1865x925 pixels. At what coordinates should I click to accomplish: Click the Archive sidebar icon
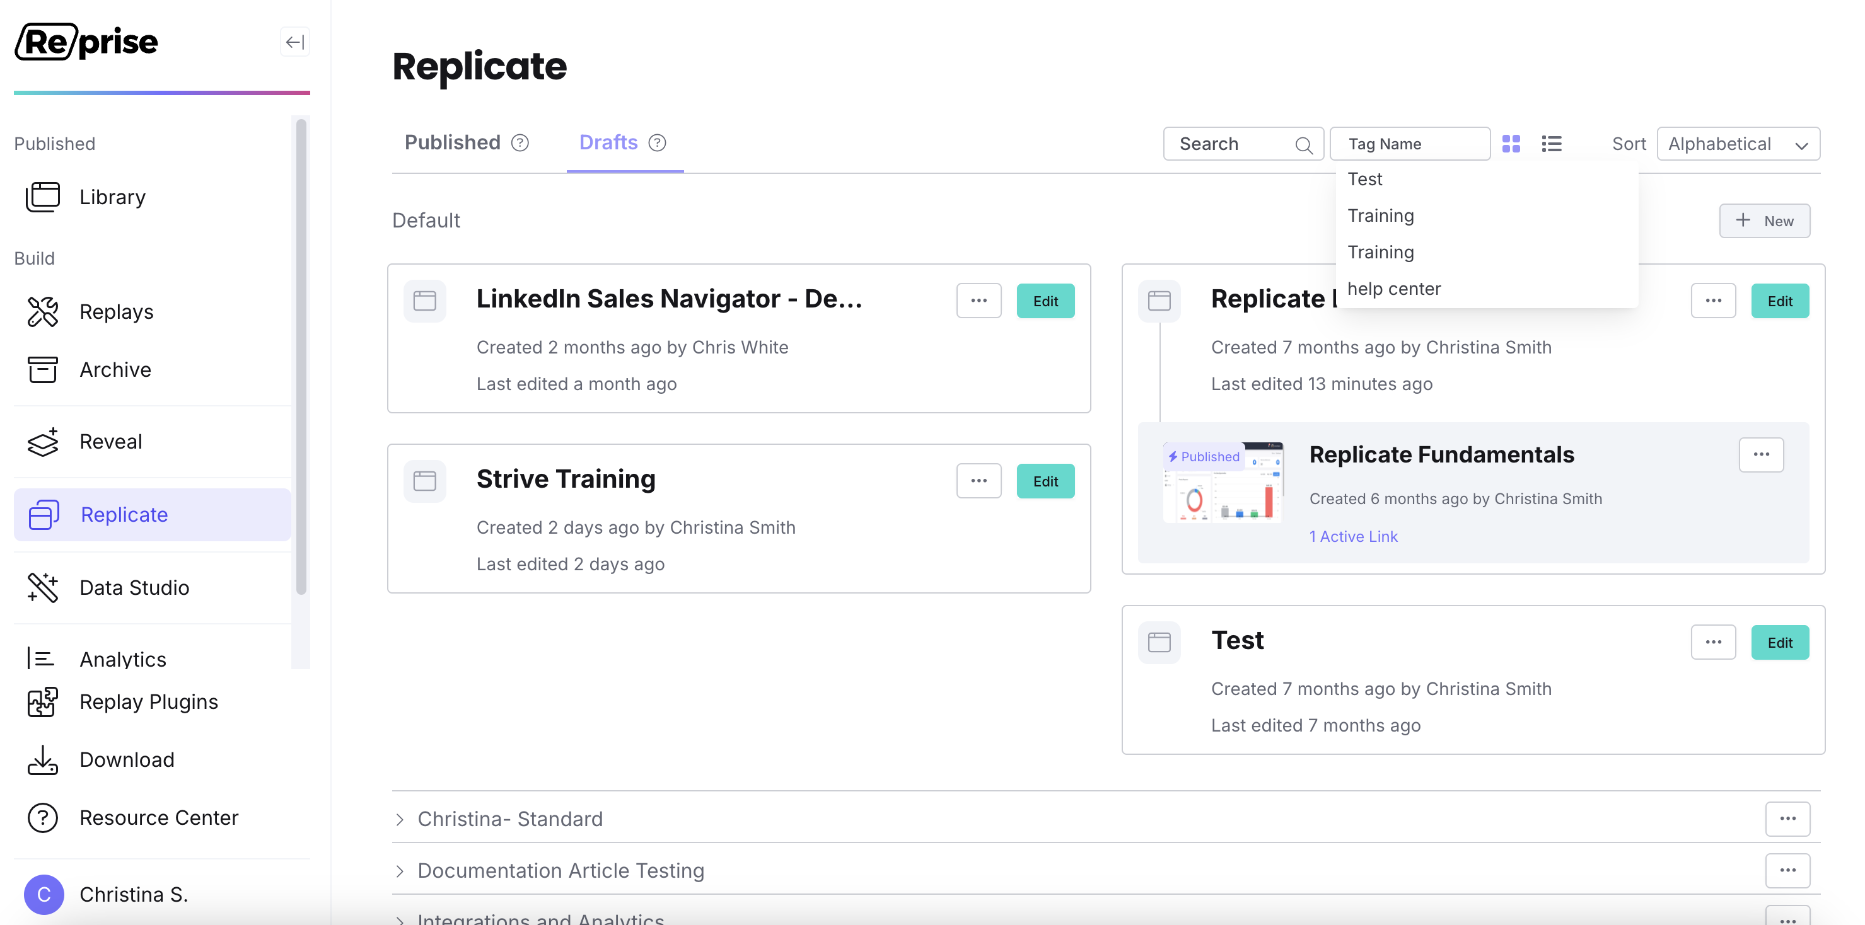(43, 370)
